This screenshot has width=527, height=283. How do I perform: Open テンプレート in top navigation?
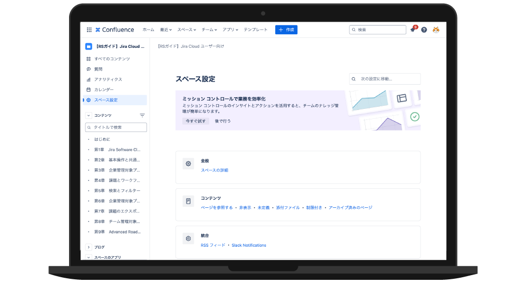coord(256,30)
